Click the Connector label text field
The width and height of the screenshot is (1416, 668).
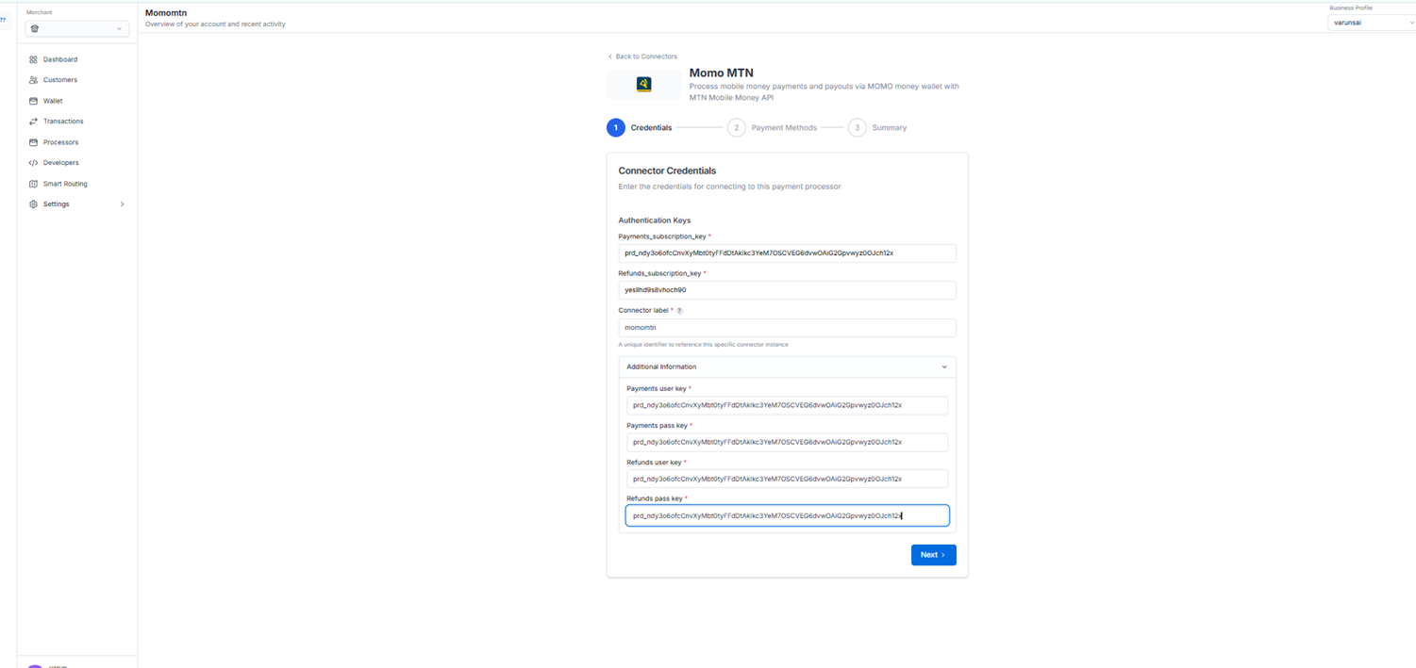pos(787,328)
